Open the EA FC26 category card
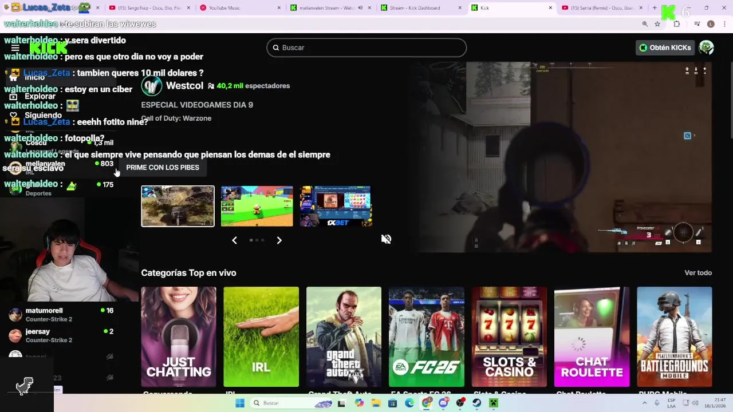The width and height of the screenshot is (733, 412). click(x=427, y=336)
